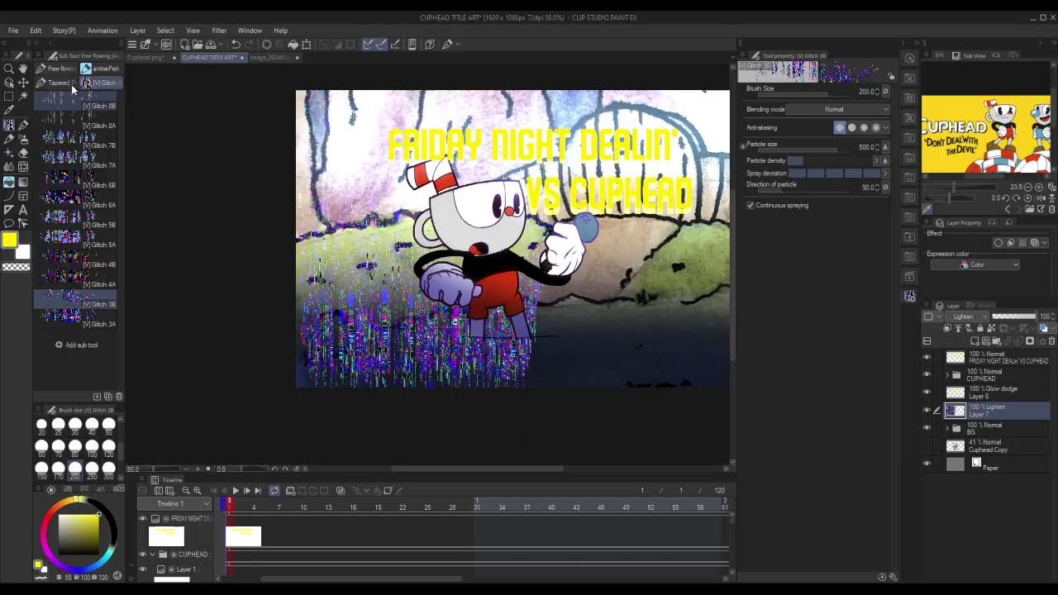Click the CLIP STUDIO spiral icon
Viewport: 1058px width, 595px height.
tap(166, 45)
